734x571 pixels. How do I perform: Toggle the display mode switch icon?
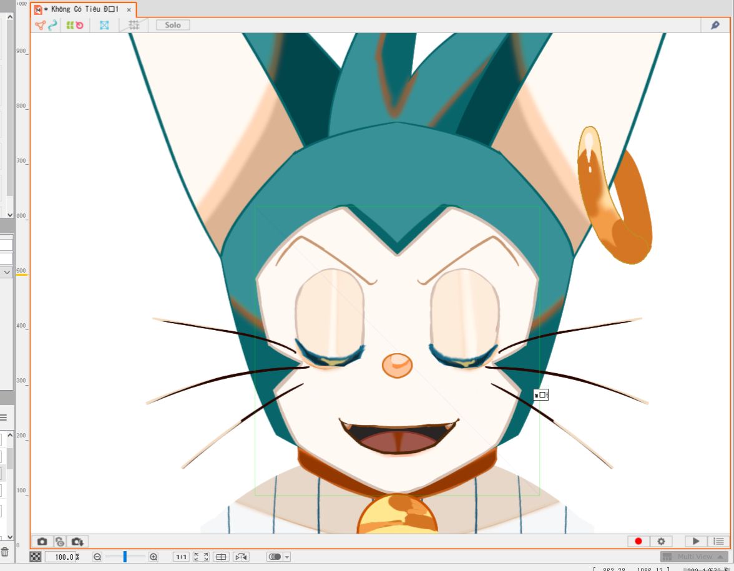click(x=275, y=557)
